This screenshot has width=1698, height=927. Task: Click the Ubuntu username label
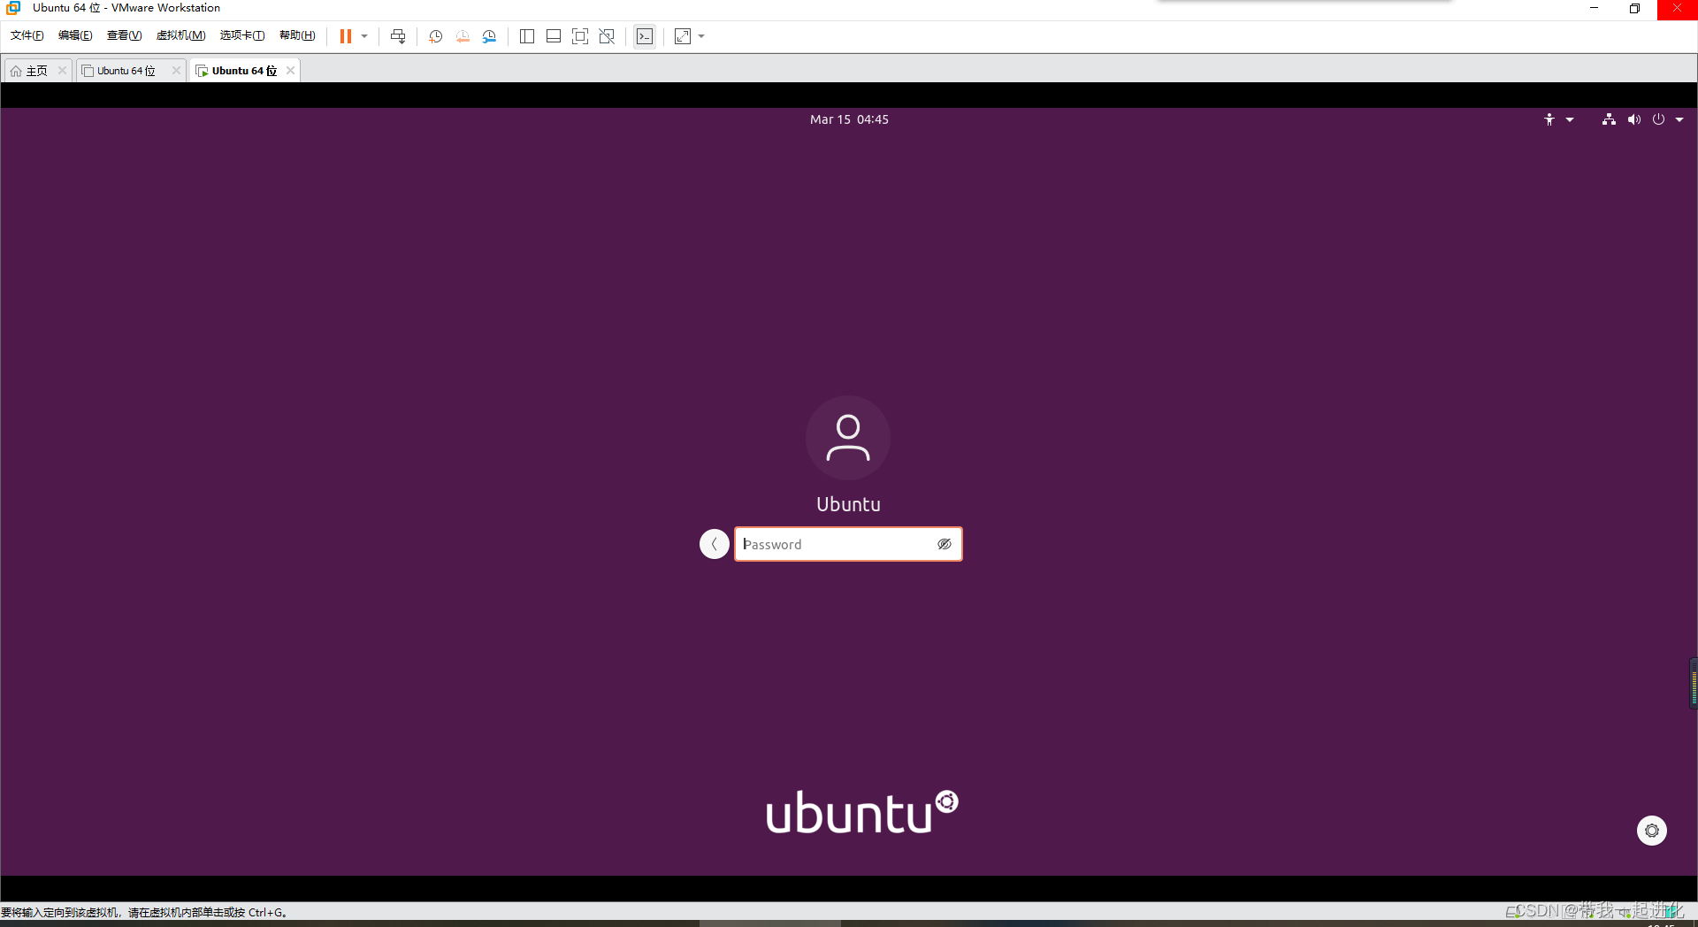(x=848, y=504)
